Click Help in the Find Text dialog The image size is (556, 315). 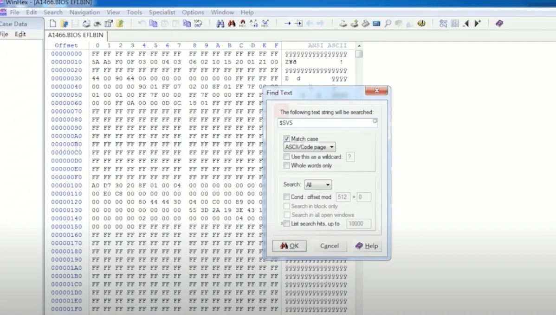point(367,246)
